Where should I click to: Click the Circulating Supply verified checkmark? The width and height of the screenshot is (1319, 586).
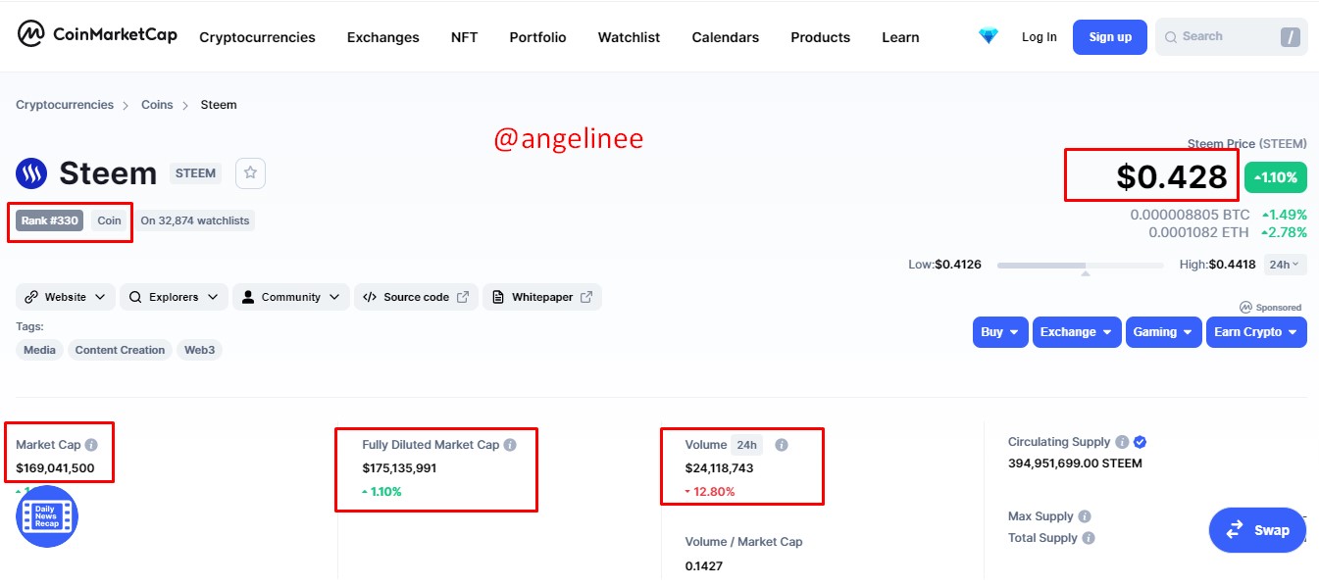tap(1141, 442)
